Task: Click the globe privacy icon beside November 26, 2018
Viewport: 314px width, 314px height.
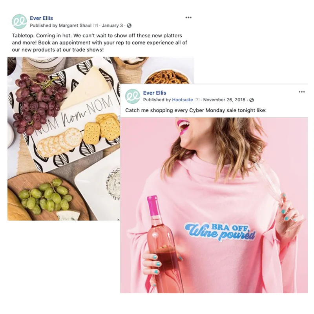Action: [252, 100]
